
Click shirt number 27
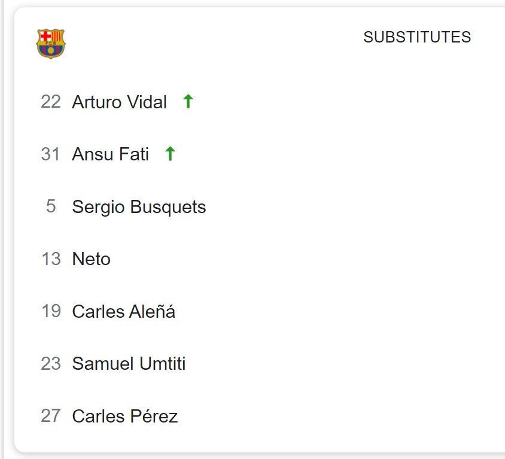[x=51, y=416]
